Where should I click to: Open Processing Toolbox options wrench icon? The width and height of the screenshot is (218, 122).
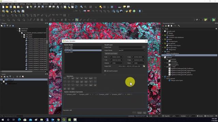(179, 26)
